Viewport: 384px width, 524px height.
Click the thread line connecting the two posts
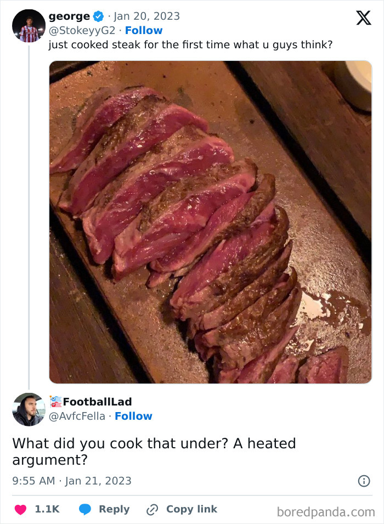[29, 219]
